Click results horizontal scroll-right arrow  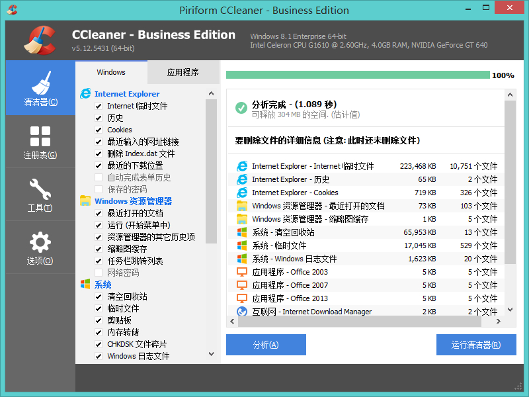point(499,322)
